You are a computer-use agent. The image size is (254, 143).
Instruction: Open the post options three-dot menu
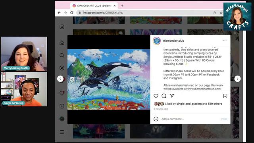point(225,41)
